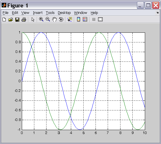Open the Help menu

[x=94, y=13]
